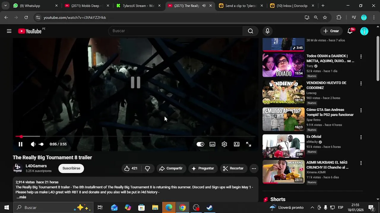The image size is (380, 213).
Task: Mute the video with the speaker icon
Action: 33,144
